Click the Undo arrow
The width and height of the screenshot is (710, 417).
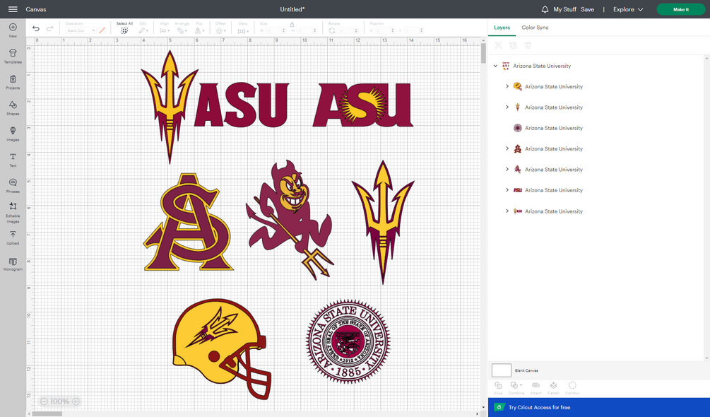(36, 28)
